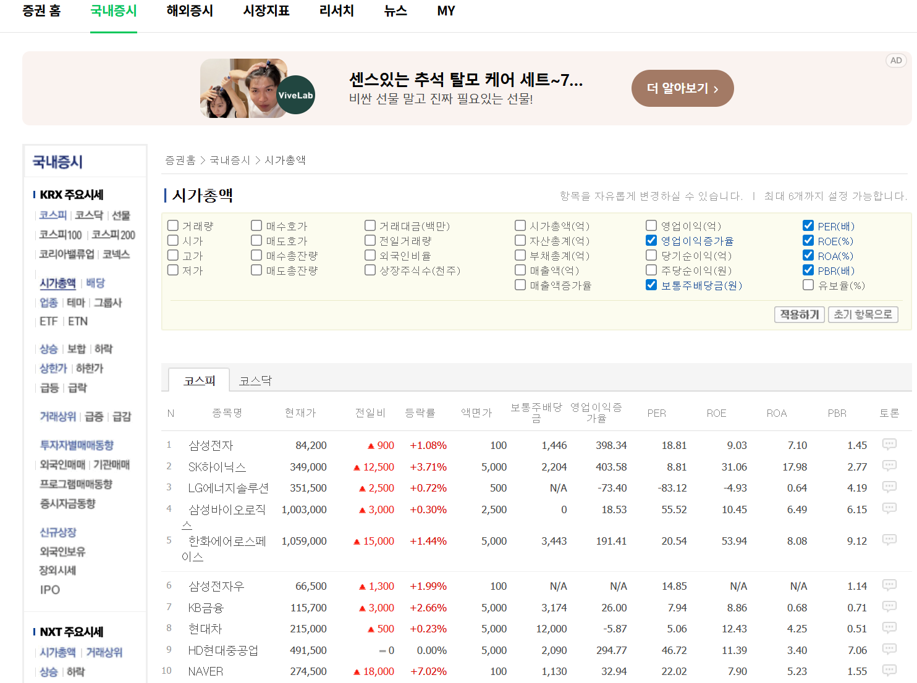
Task: Open 투자자별매매동향 sidebar link
Action: [77, 445]
